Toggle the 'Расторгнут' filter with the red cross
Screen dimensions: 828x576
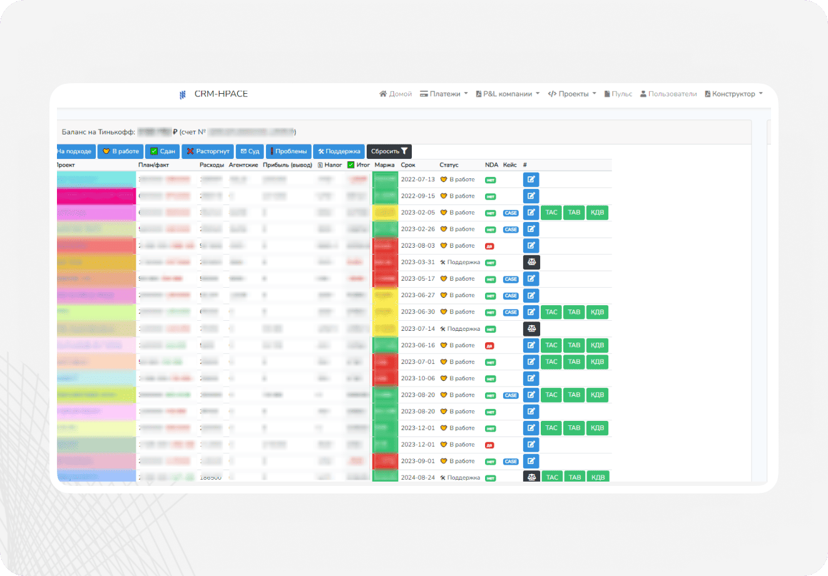pos(208,151)
